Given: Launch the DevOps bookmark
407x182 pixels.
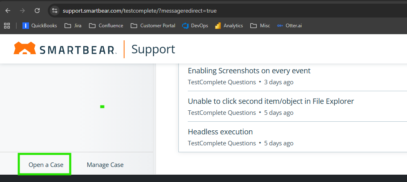Looking at the screenshot, I should 195,26.
